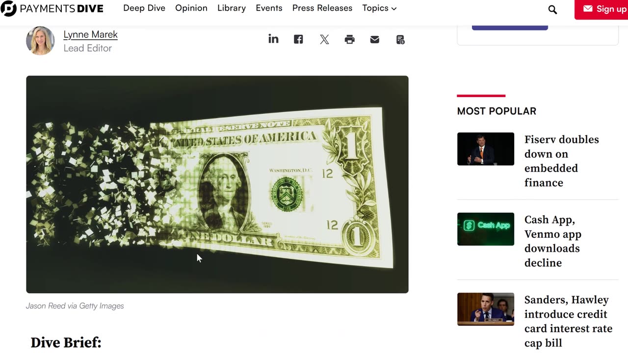The width and height of the screenshot is (628, 353).
Task: Read Fiserv doubles down on embedded finance
Action: point(561,161)
